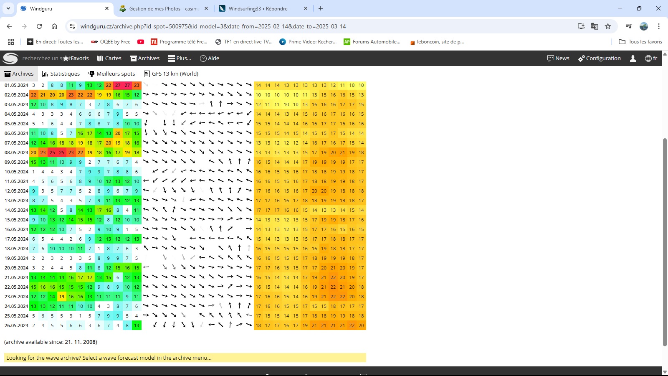Click the YouTube bookmark icon
668x376 pixels.
pos(141,42)
